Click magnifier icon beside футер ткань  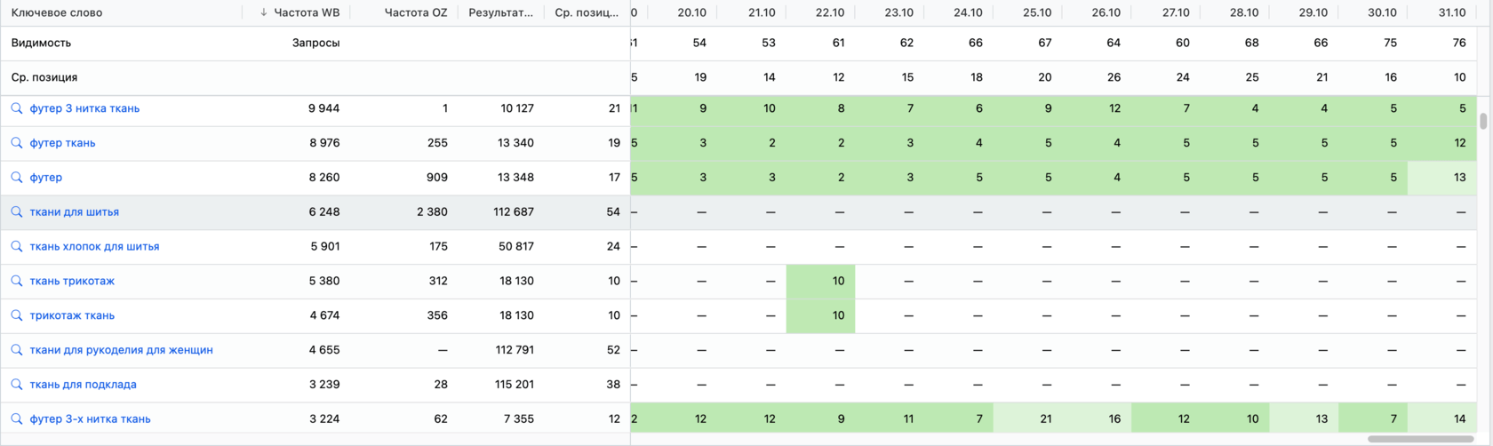[17, 143]
